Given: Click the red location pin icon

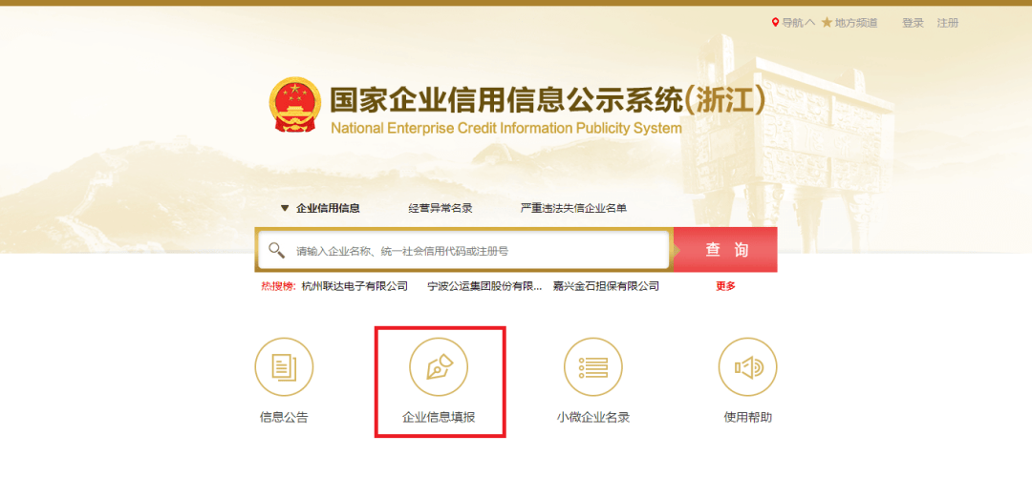Looking at the screenshot, I should point(775,23).
